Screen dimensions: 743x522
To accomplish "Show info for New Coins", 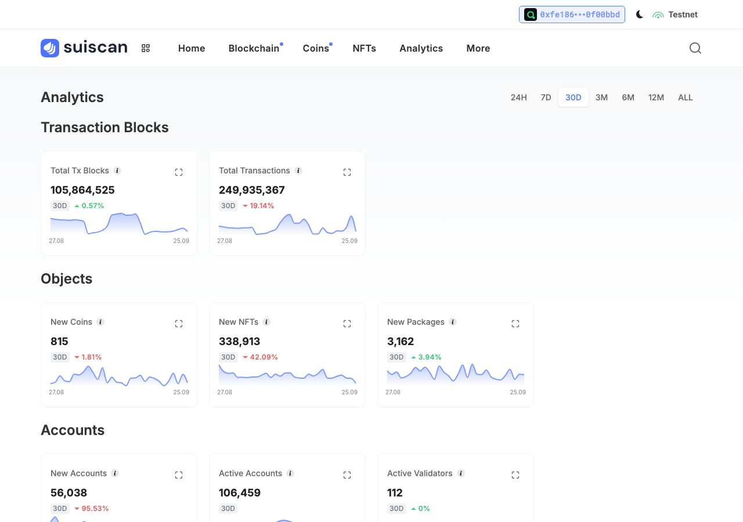I will tap(100, 322).
